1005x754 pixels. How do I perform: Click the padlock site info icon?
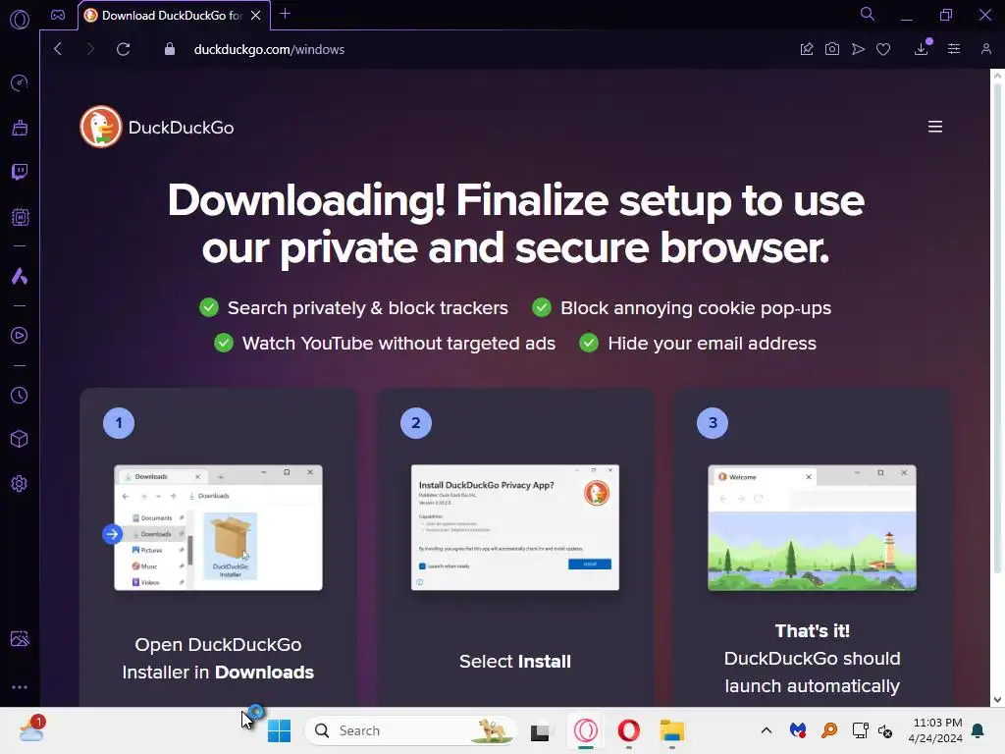click(169, 49)
